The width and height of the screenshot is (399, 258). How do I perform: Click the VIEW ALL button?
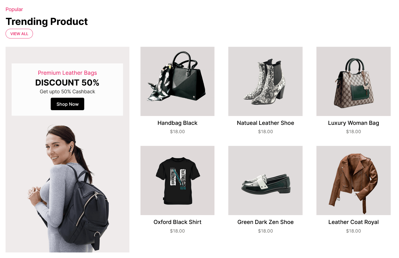[19, 34]
